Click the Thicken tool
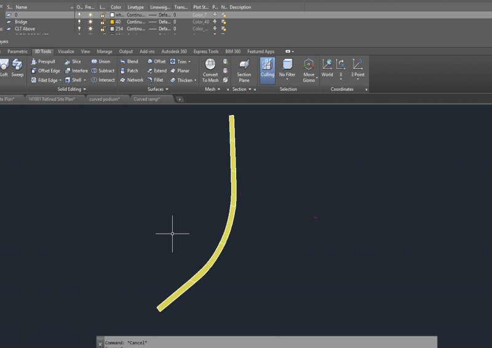 [x=181, y=80]
